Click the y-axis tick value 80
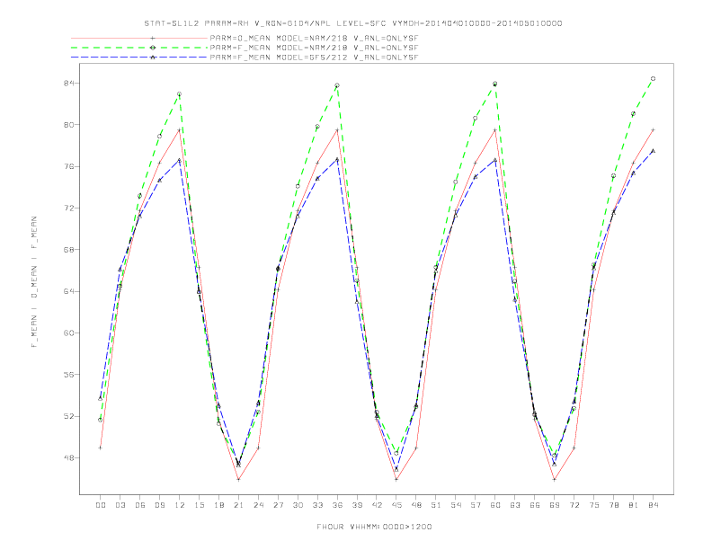Screen dimensions: 712x550 [x=69, y=125]
